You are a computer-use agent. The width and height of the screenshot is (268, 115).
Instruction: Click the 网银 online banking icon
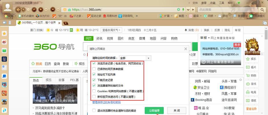pyautogui.click(x=205, y=16)
